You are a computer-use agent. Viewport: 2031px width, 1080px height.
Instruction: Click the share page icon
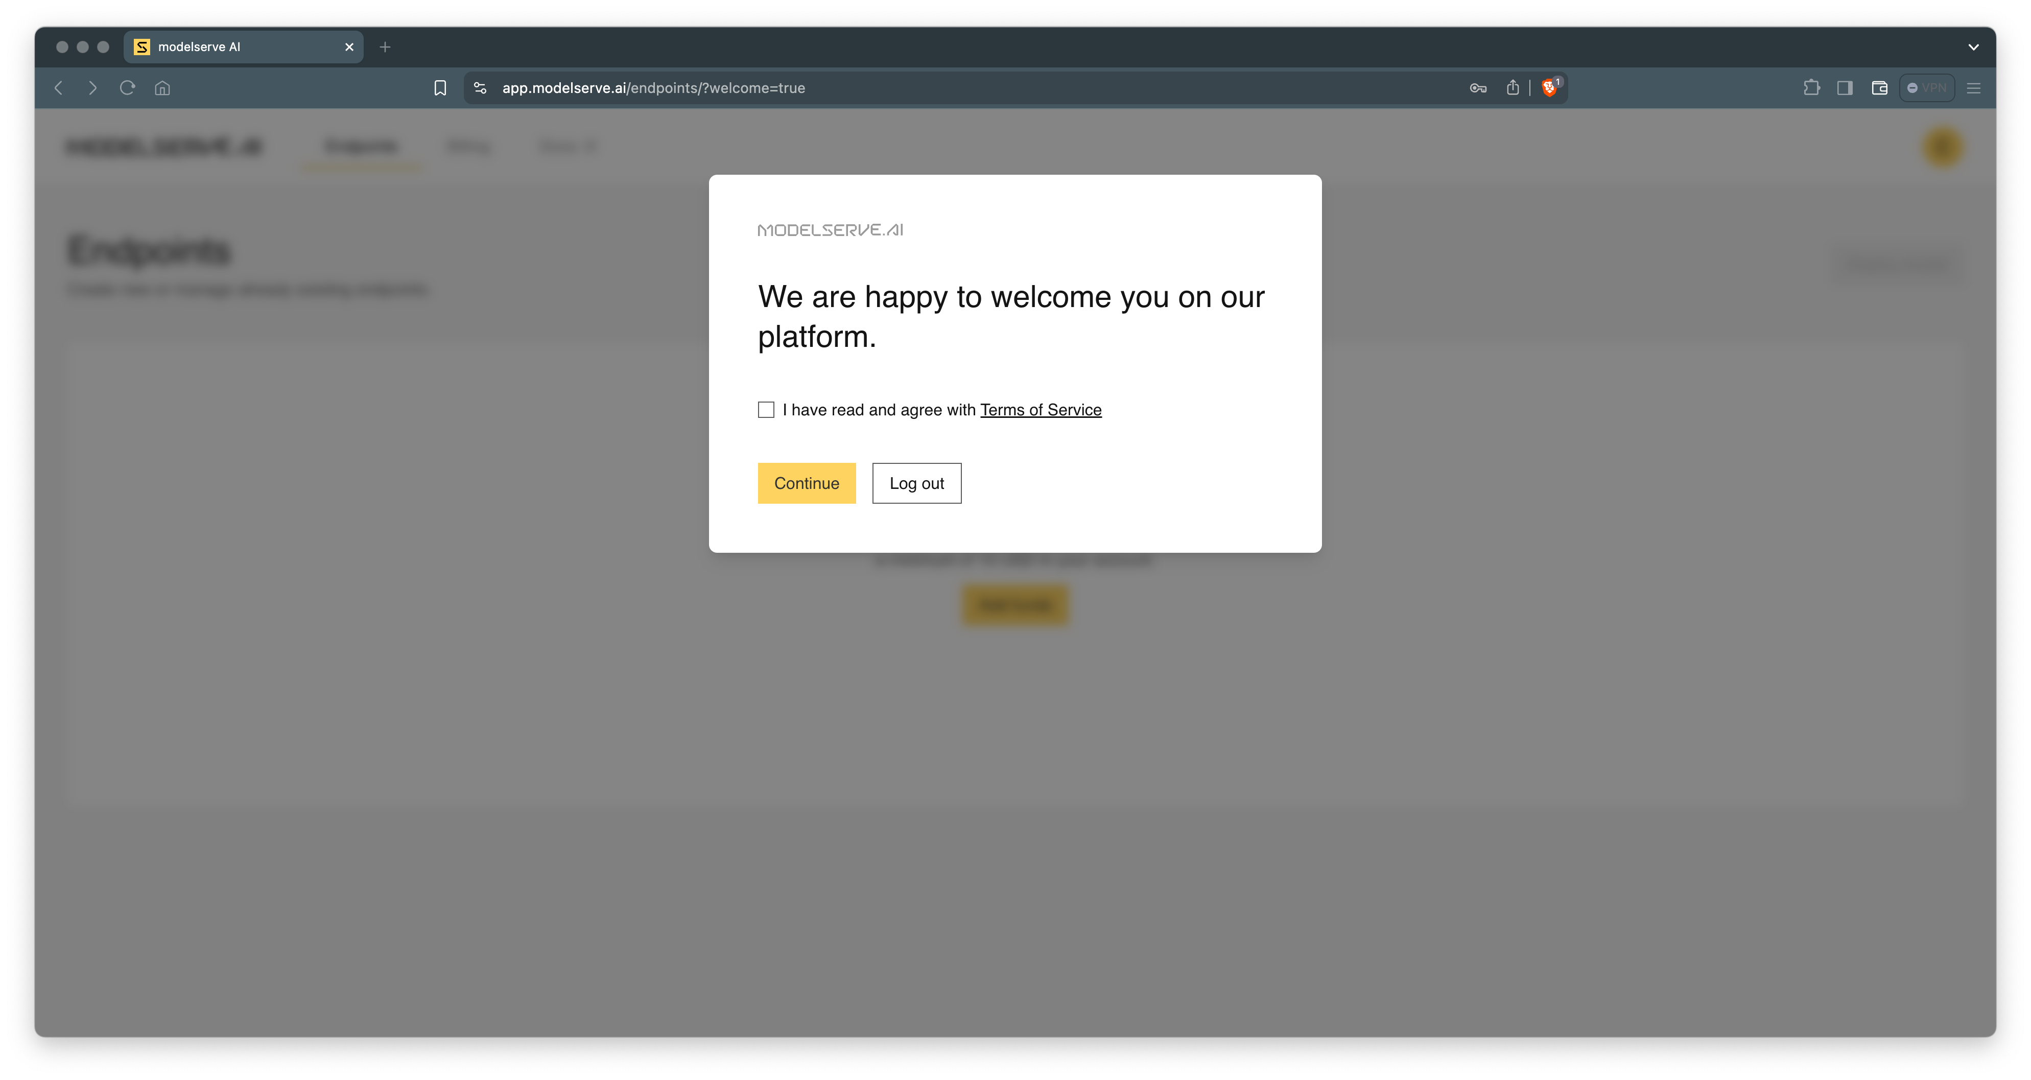(x=1512, y=87)
